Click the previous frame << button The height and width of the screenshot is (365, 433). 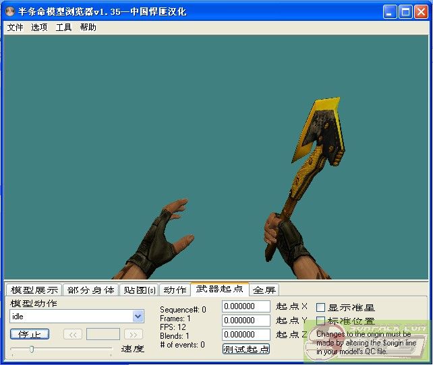[73, 334]
